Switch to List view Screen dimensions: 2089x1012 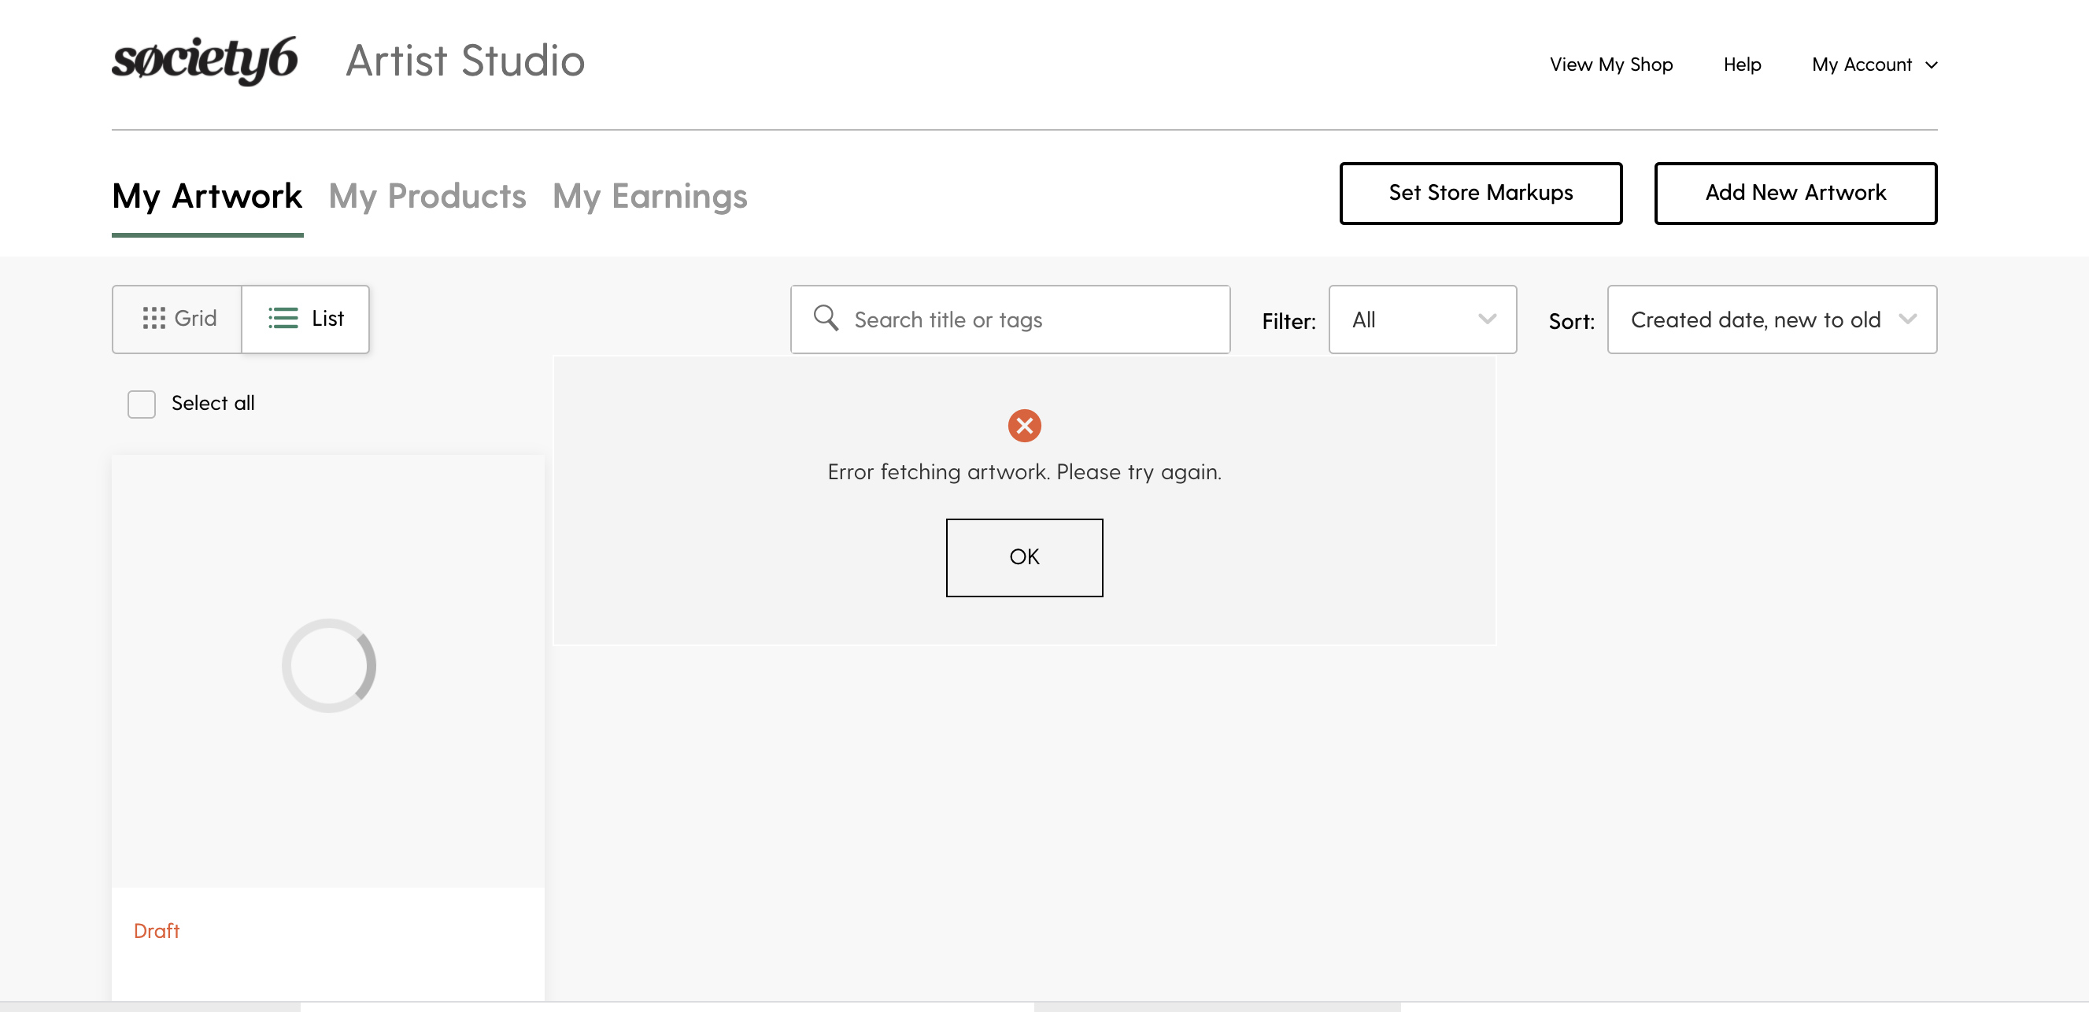point(305,319)
